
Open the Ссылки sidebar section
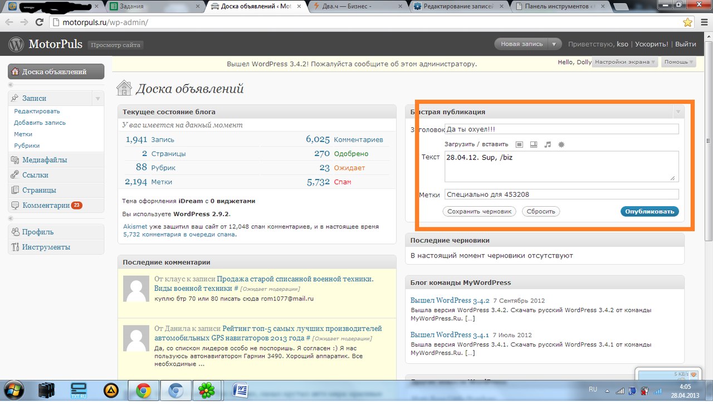point(56,175)
